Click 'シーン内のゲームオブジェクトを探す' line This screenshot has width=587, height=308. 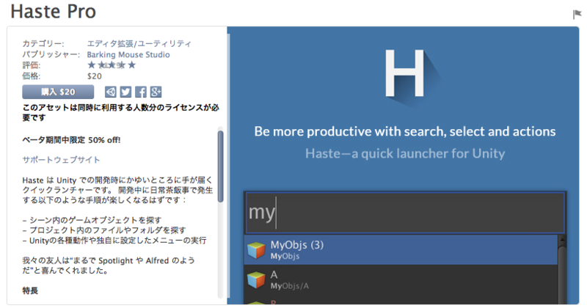(92, 220)
